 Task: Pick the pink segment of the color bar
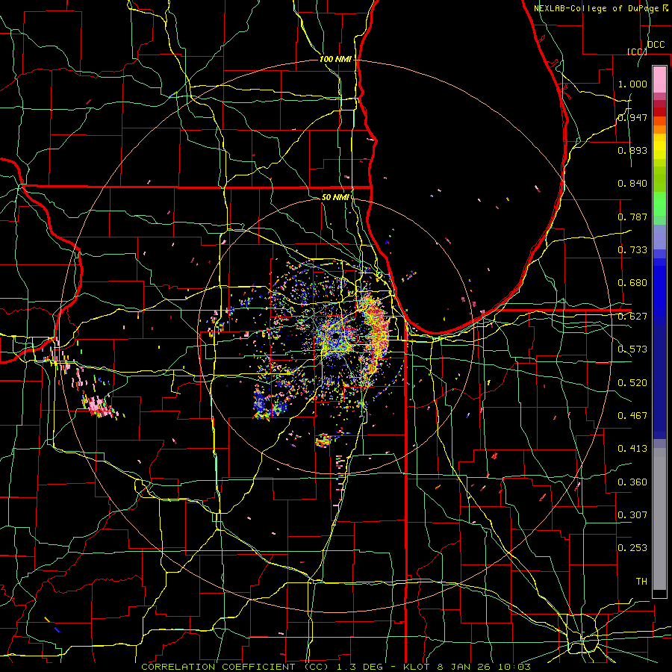point(659,79)
